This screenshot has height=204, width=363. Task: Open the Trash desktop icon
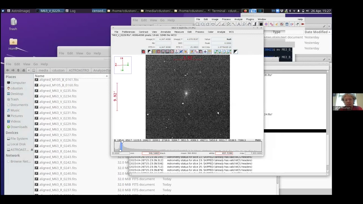[x=13, y=24]
